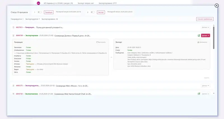
Task: Click the 'Пропущено' status next to Отзывы
Action: (x=30, y=64)
